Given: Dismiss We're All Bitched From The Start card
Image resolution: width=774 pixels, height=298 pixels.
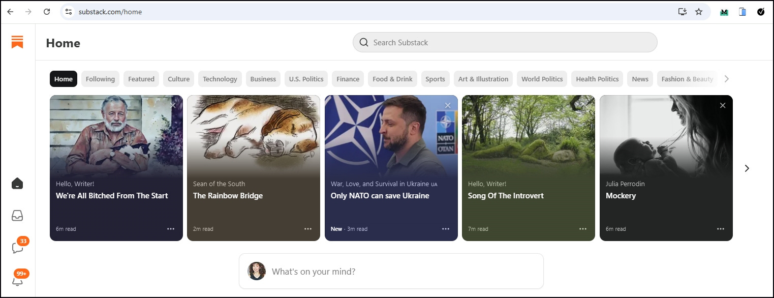Looking at the screenshot, I should (x=173, y=105).
